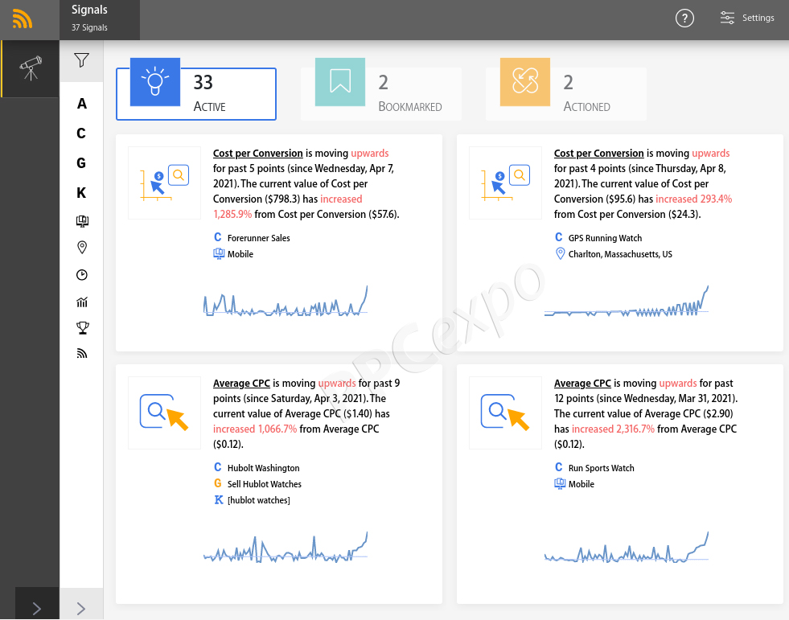Select [hublot watches] keyword label
This screenshot has width=789, height=620.
pos(259,500)
